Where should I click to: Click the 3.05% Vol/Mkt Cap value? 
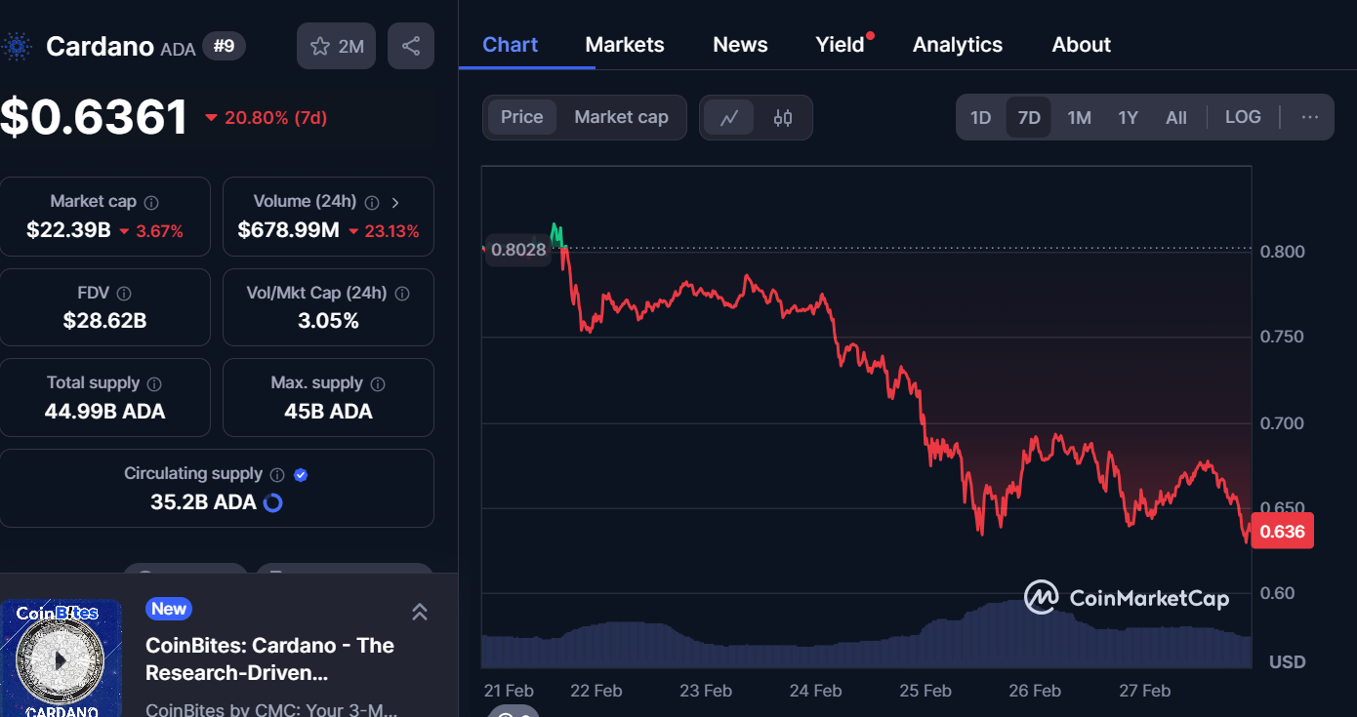pyautogui.click(x=328, y=320)
